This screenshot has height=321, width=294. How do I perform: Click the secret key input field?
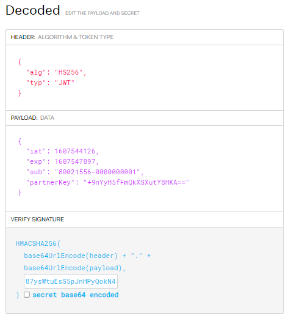71,281
